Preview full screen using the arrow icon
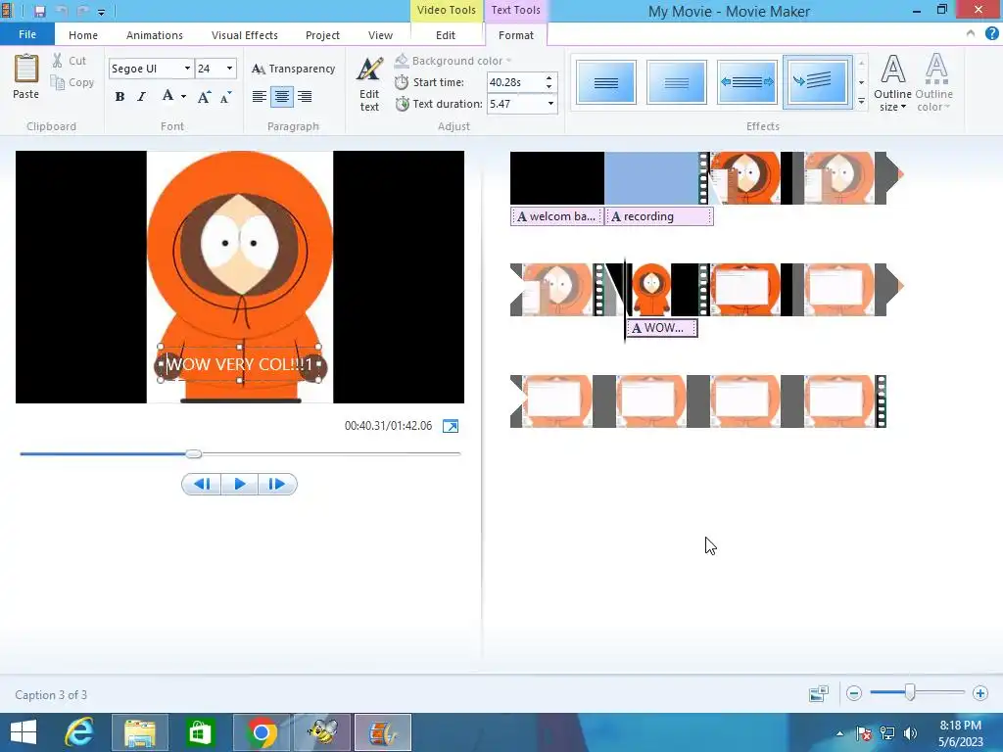Image resolution: width=1003 pixels, height=752 pixels. (451, 426)
